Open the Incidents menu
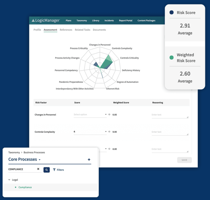210x200 pixels. [x=109, y=20]
